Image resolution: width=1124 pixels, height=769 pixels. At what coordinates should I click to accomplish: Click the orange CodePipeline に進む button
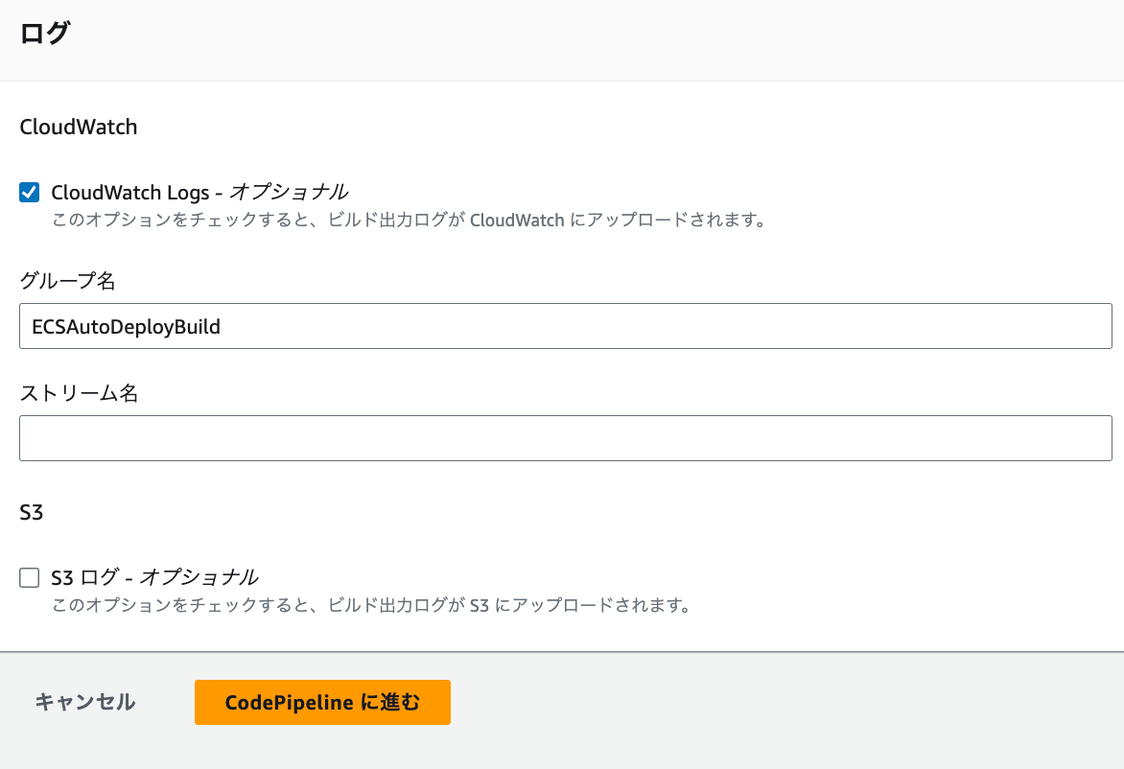[322, 702]
